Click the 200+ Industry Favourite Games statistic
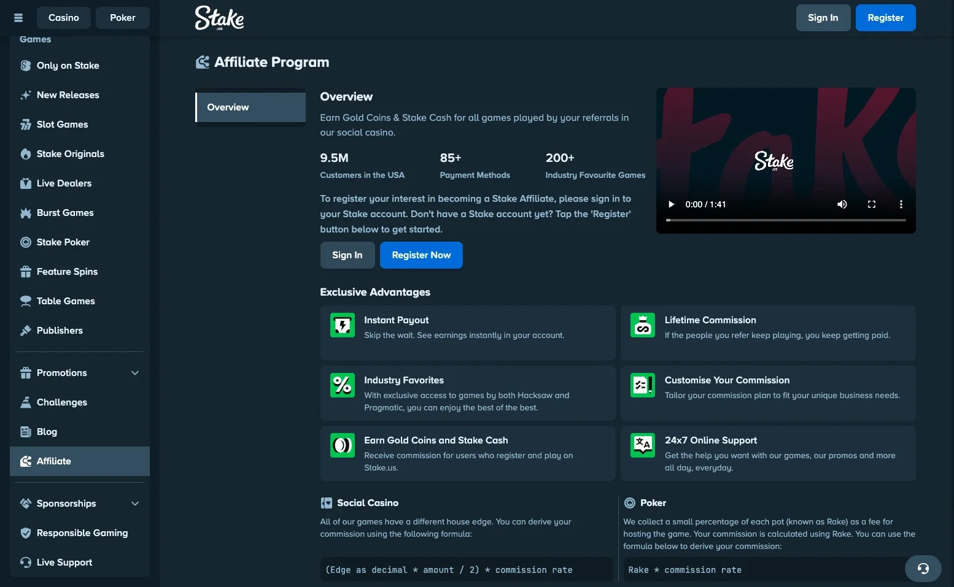 [x=595, y=166]
